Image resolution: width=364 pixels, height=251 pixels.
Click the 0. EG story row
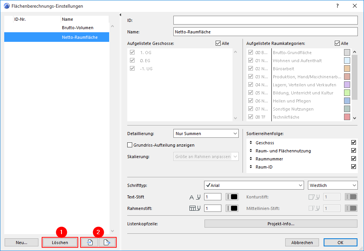[x=180, y=61]
